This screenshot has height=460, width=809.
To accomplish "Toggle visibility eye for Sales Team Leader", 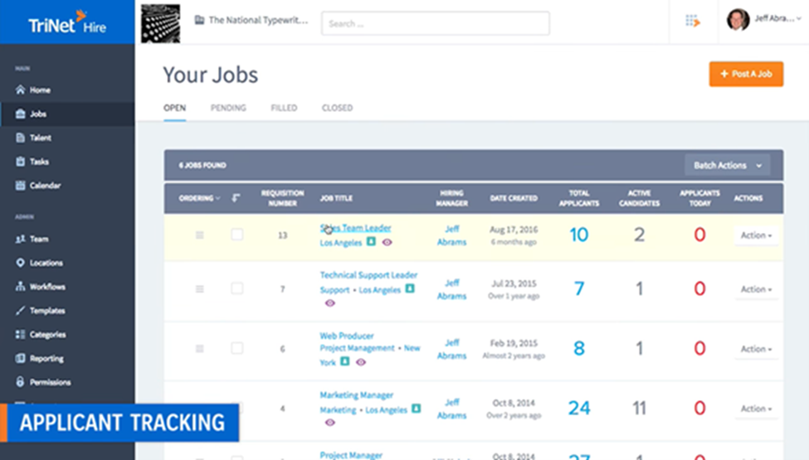I will click(387, 242).
